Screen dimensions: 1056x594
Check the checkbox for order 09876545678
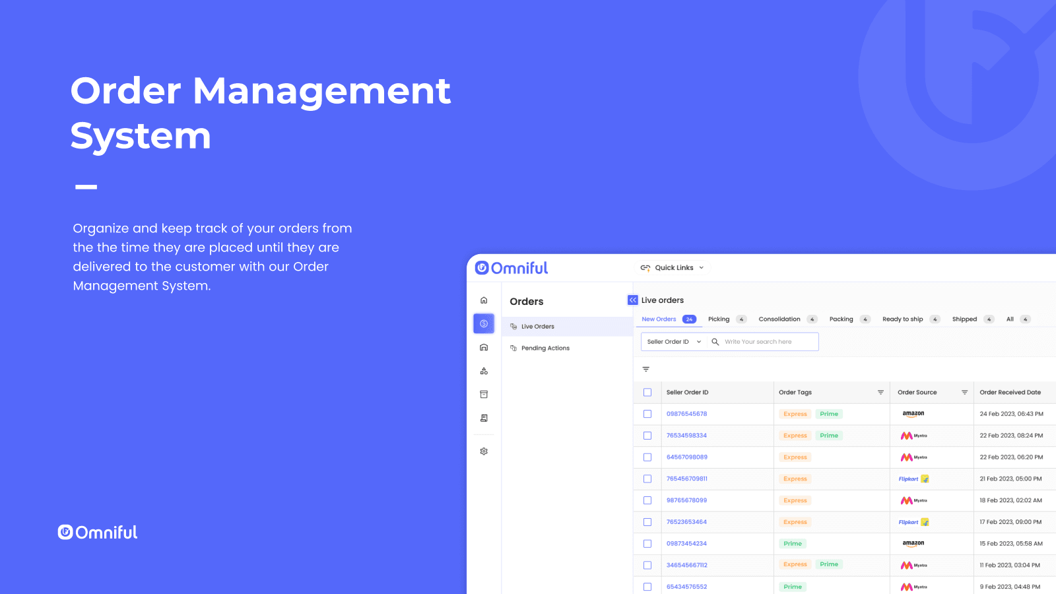coord(647,414)
